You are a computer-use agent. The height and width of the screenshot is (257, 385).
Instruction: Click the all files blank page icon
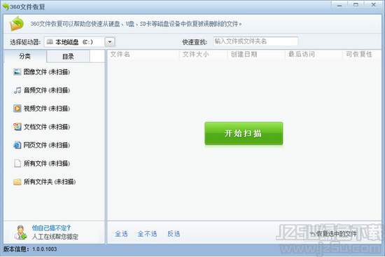(x=17, y=163)
